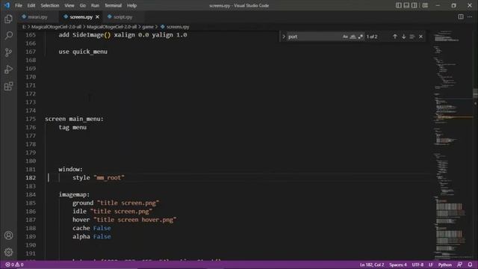Open the Run and Debug view

pos(8,69)
